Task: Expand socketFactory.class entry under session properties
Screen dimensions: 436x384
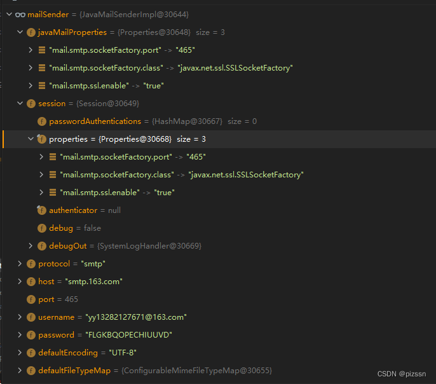Action: click(x=41, y=175)
